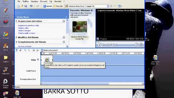
Task: Open the File menu
Action: pyautogui.click(x=19, y=1)
